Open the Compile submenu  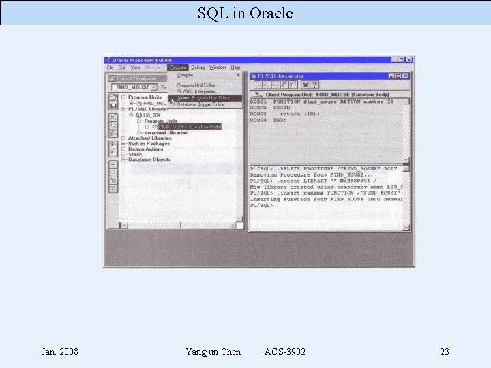click(x=205, y=75)
